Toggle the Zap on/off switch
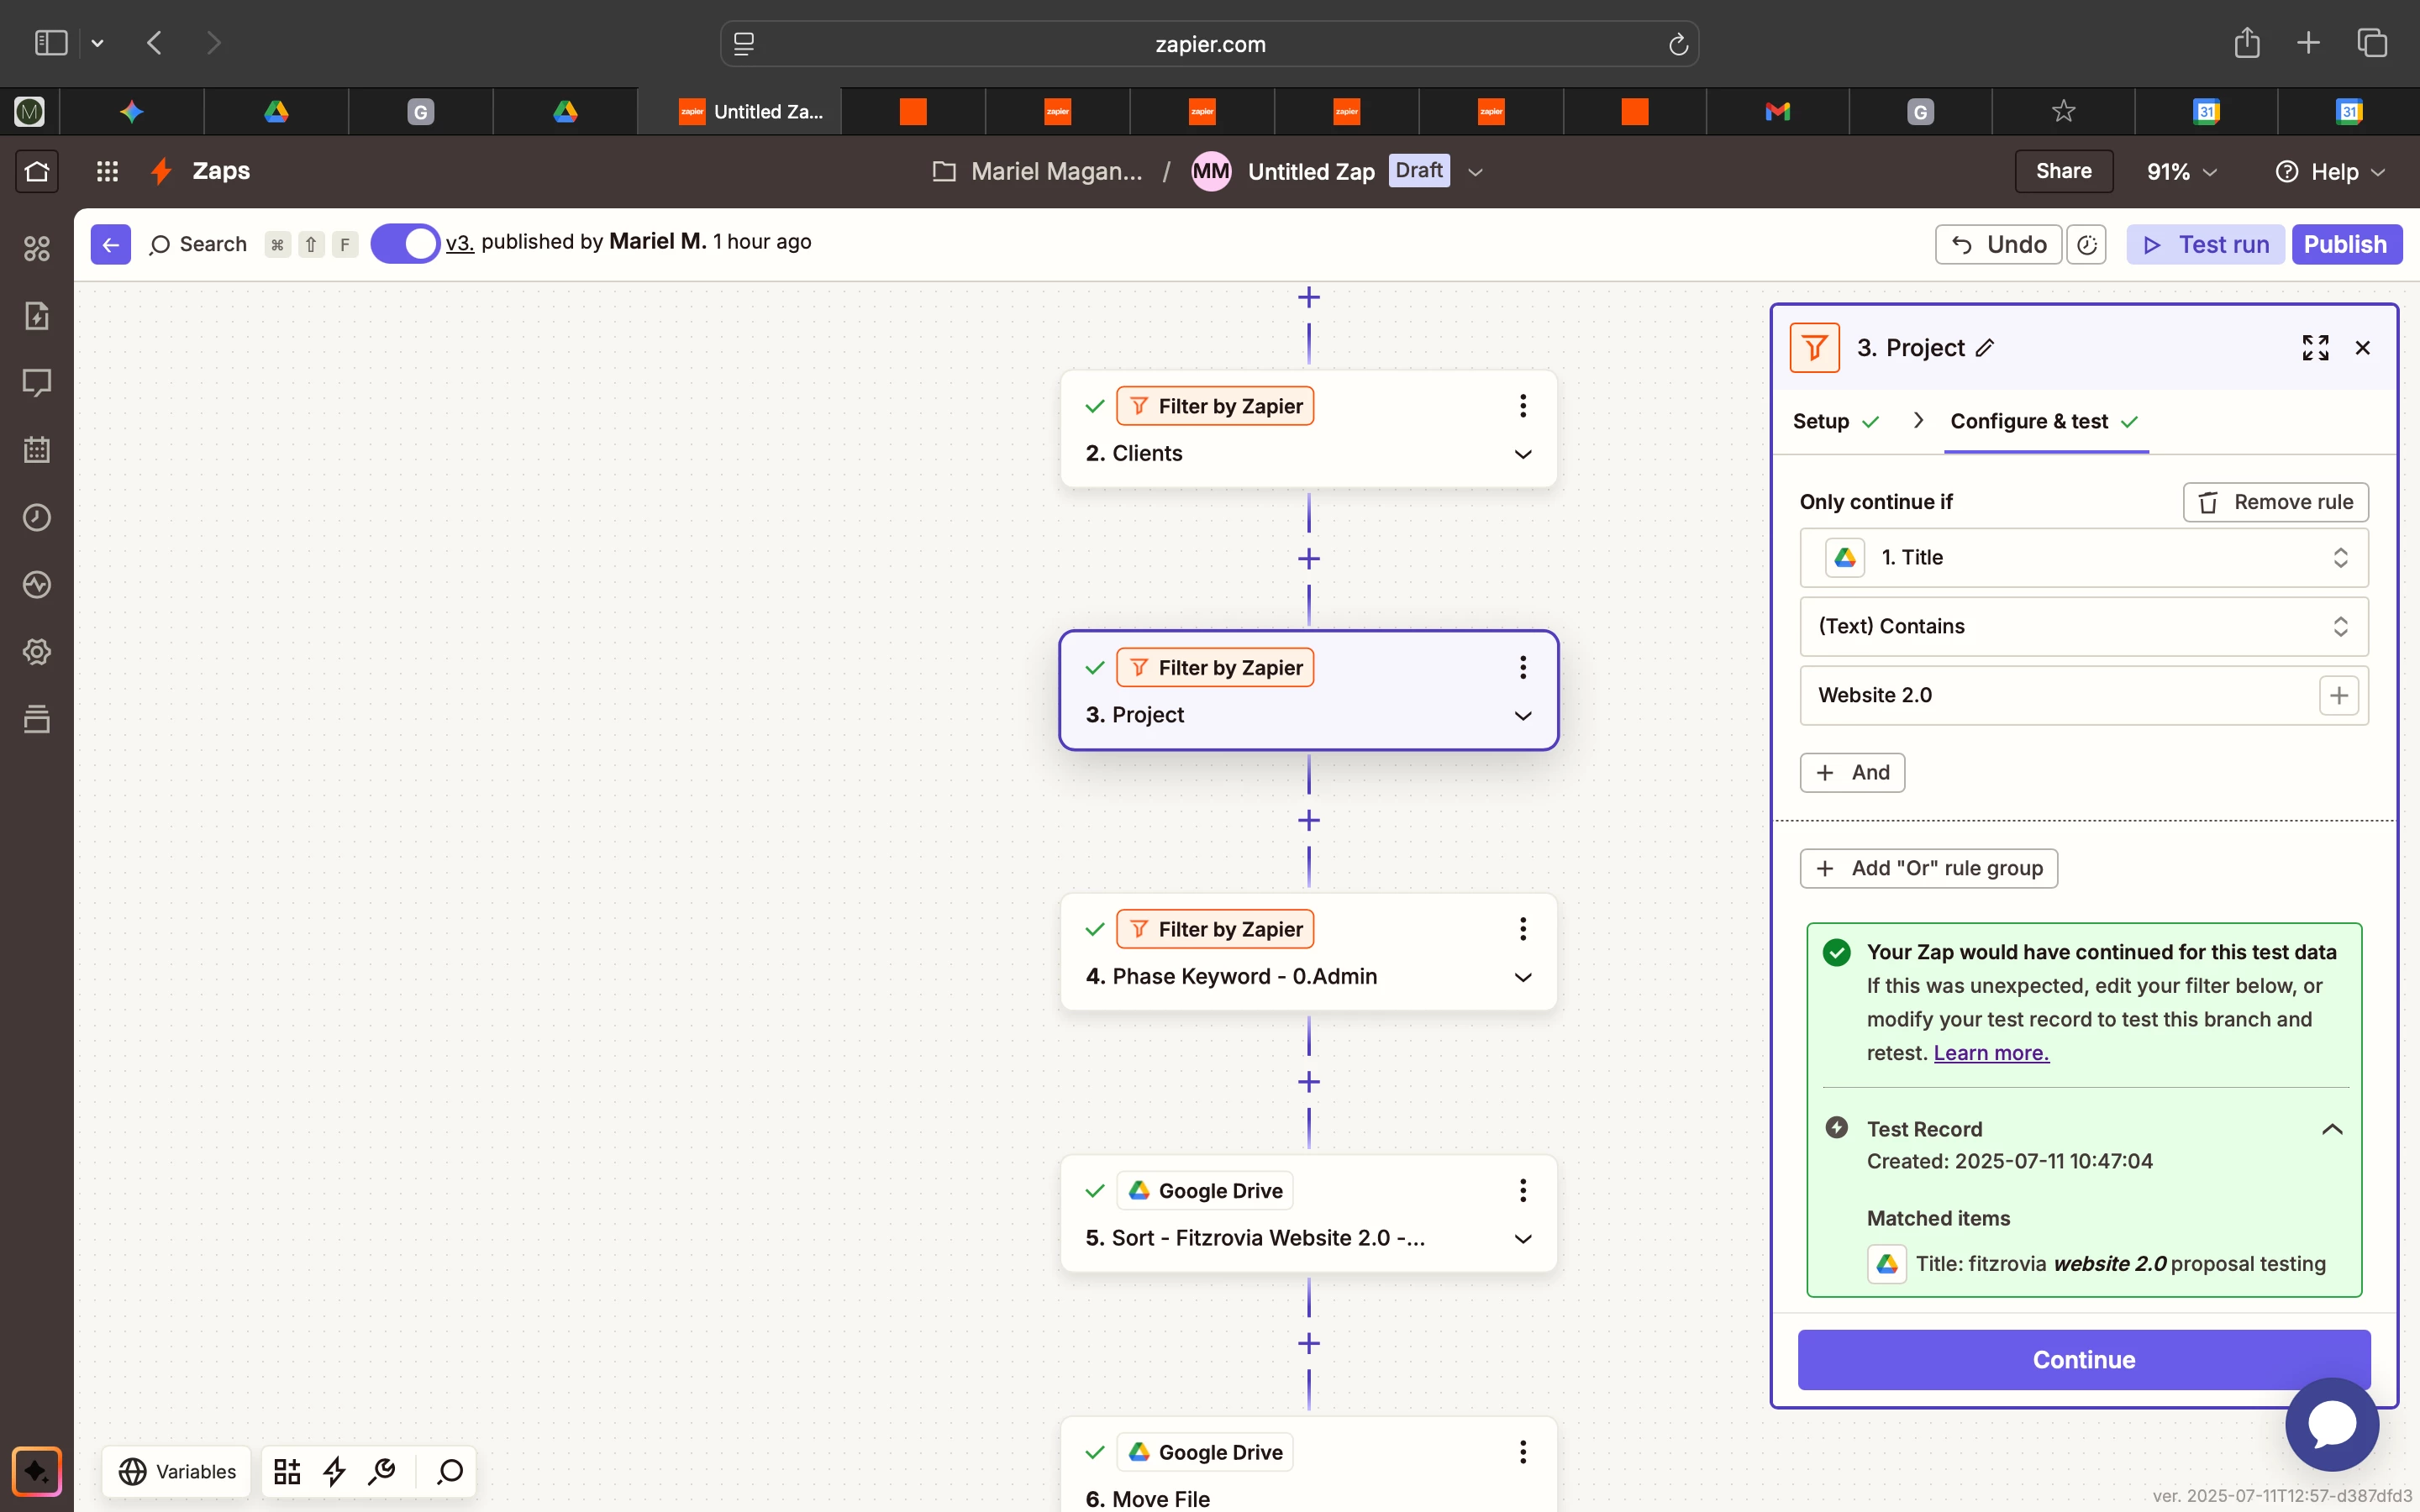 pos(405,244)
